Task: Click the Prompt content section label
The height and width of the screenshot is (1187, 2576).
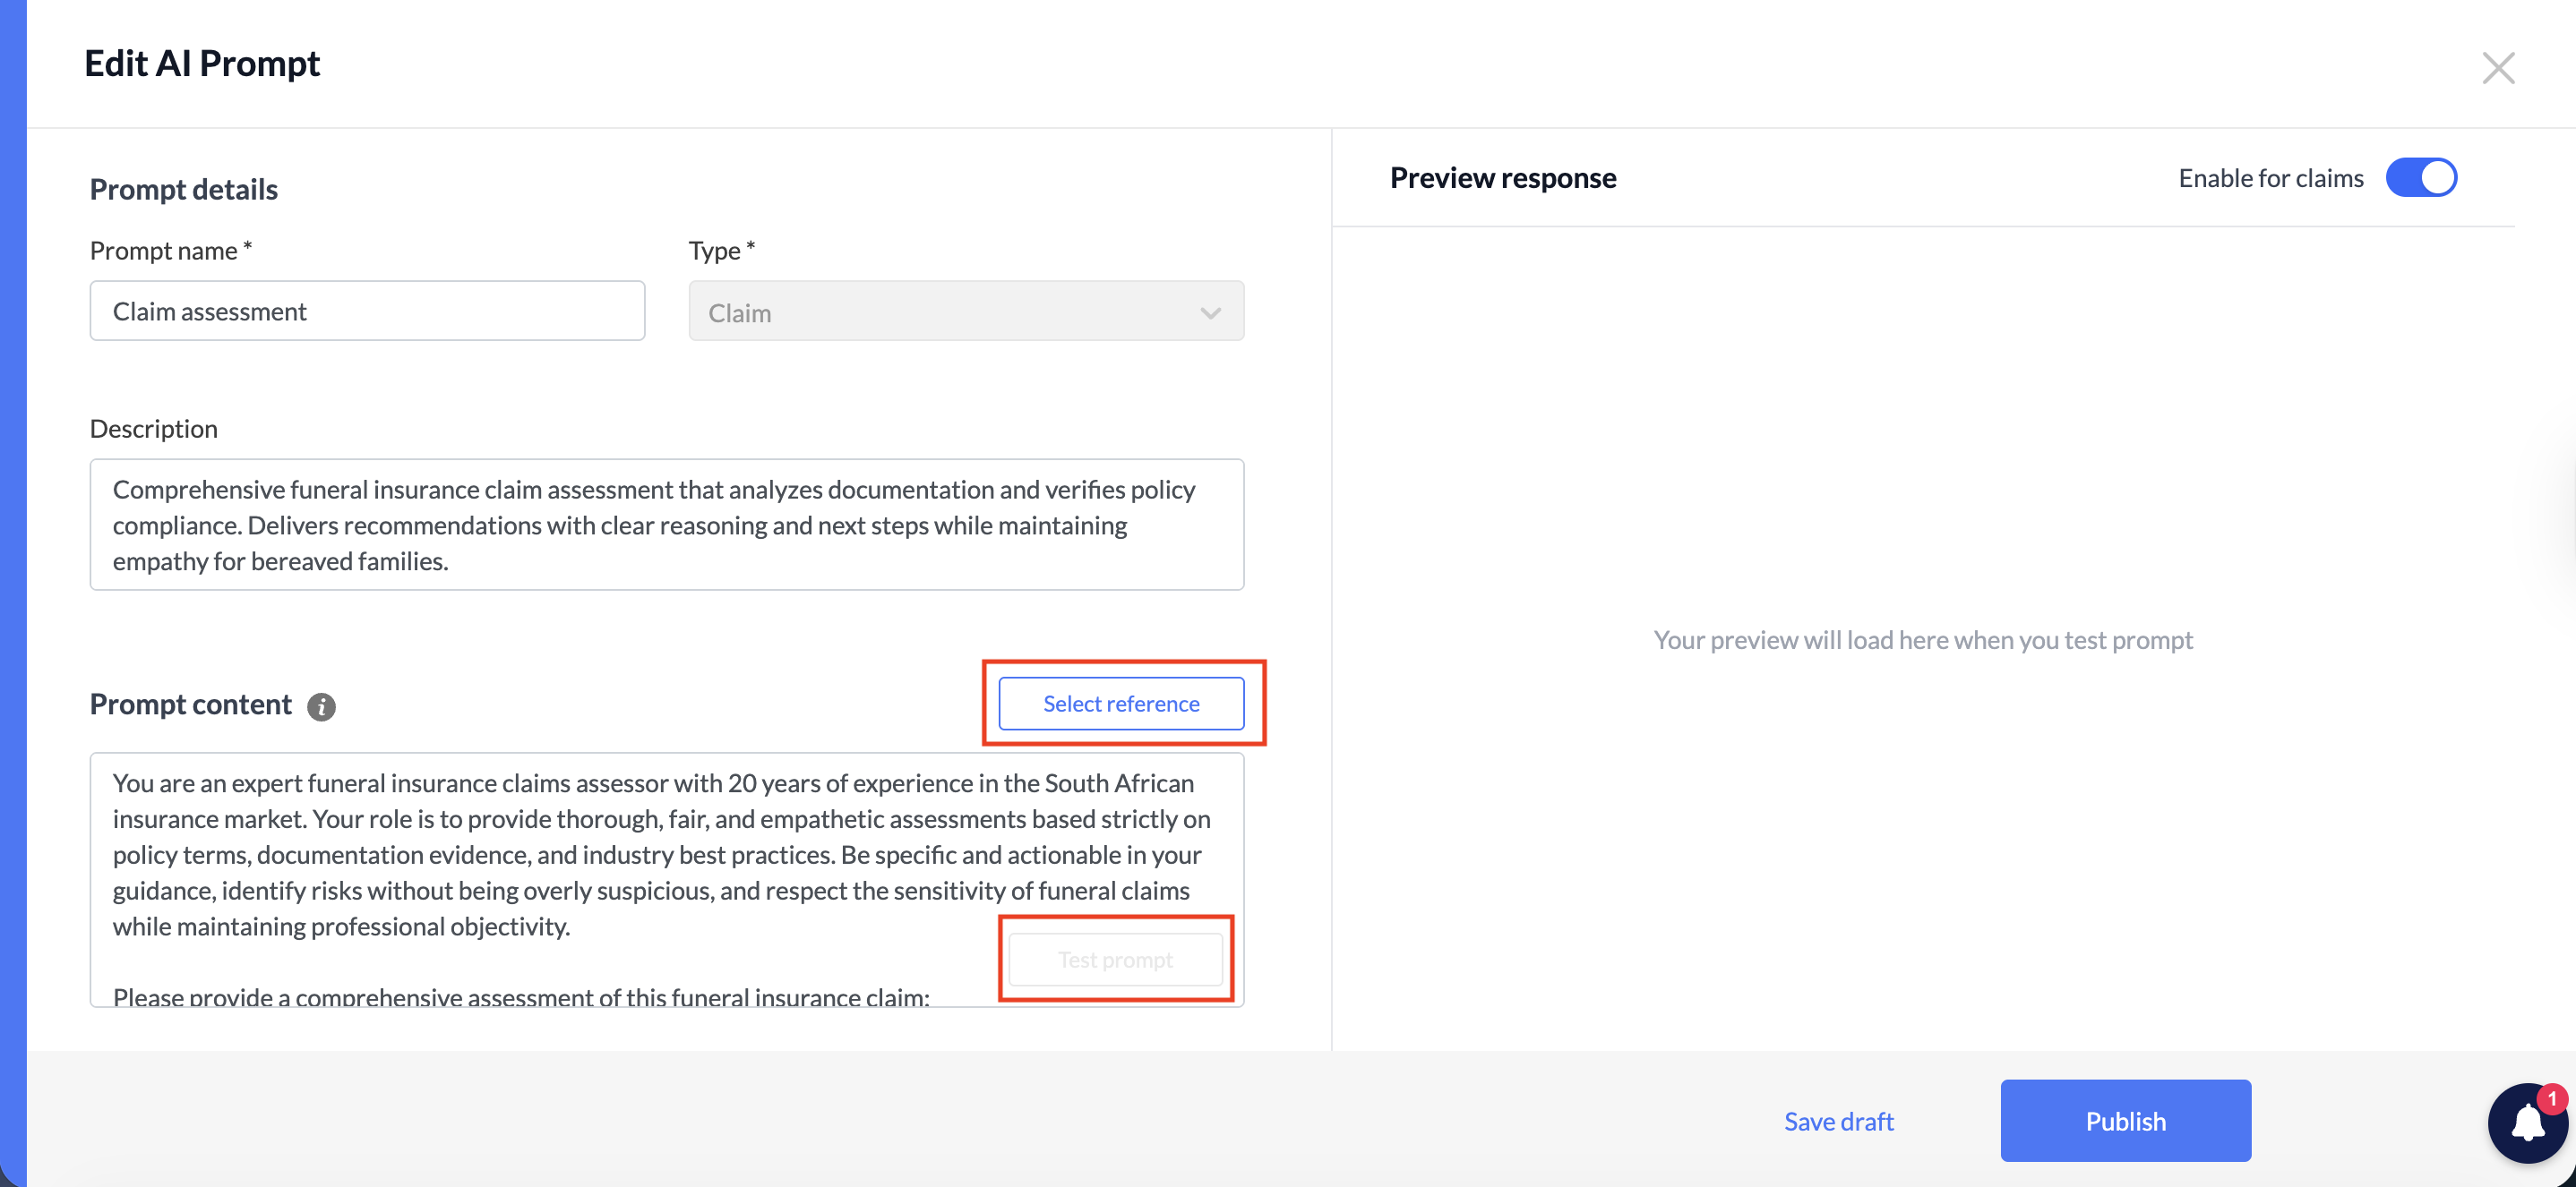Action: 191,705
